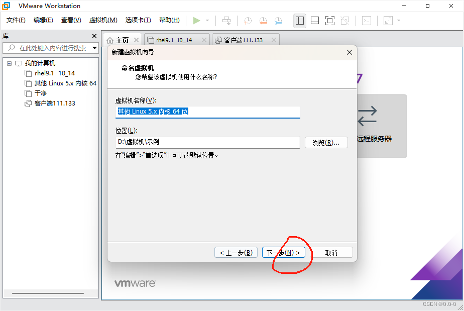Click the 下一步(N) next button
Image resolution: width=464 pixels, height=311 pixels.
(284, 252)
